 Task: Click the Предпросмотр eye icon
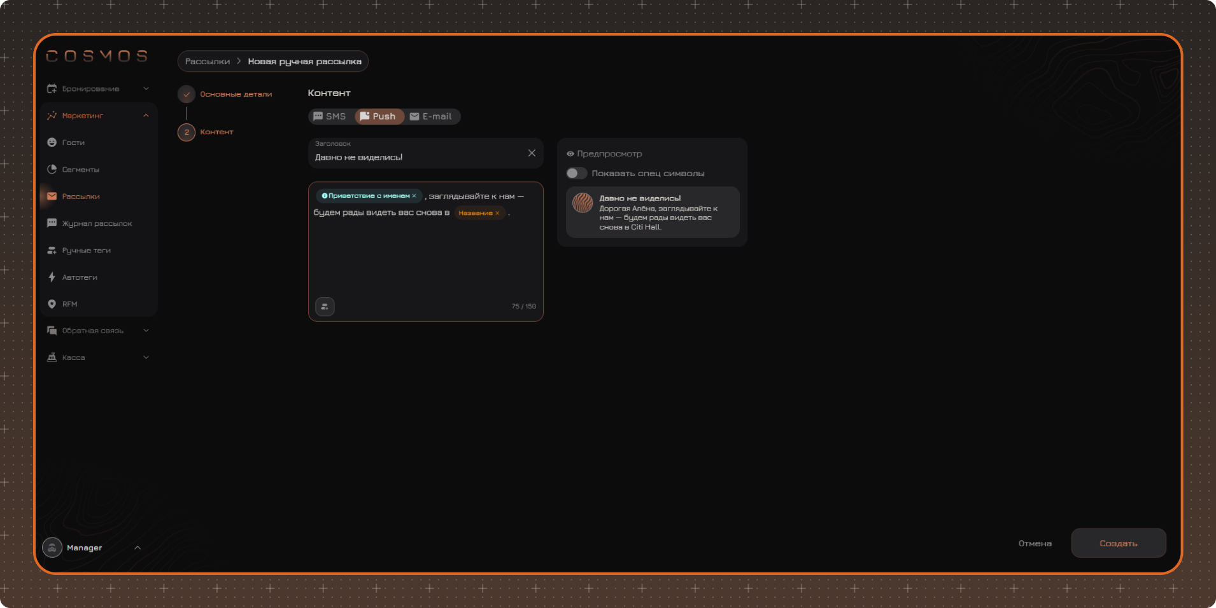pos(570,154)
